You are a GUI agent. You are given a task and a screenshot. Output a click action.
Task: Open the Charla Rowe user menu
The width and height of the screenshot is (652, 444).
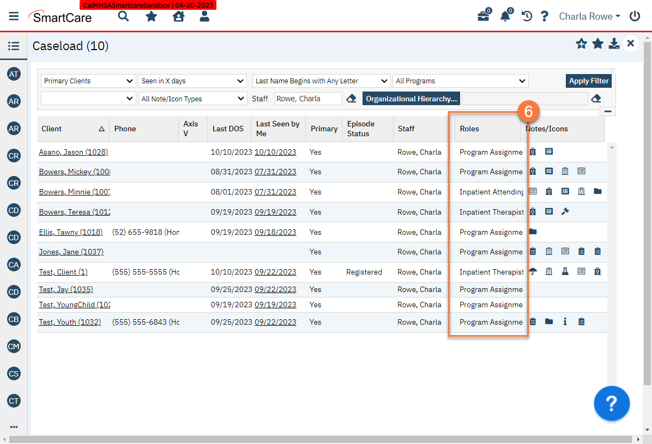(589, 16)
